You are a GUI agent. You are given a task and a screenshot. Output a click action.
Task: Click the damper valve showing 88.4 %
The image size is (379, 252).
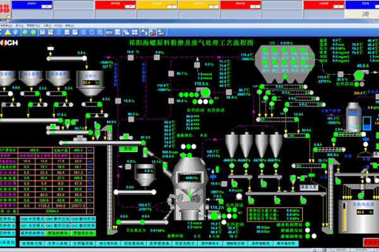(229, 92)
